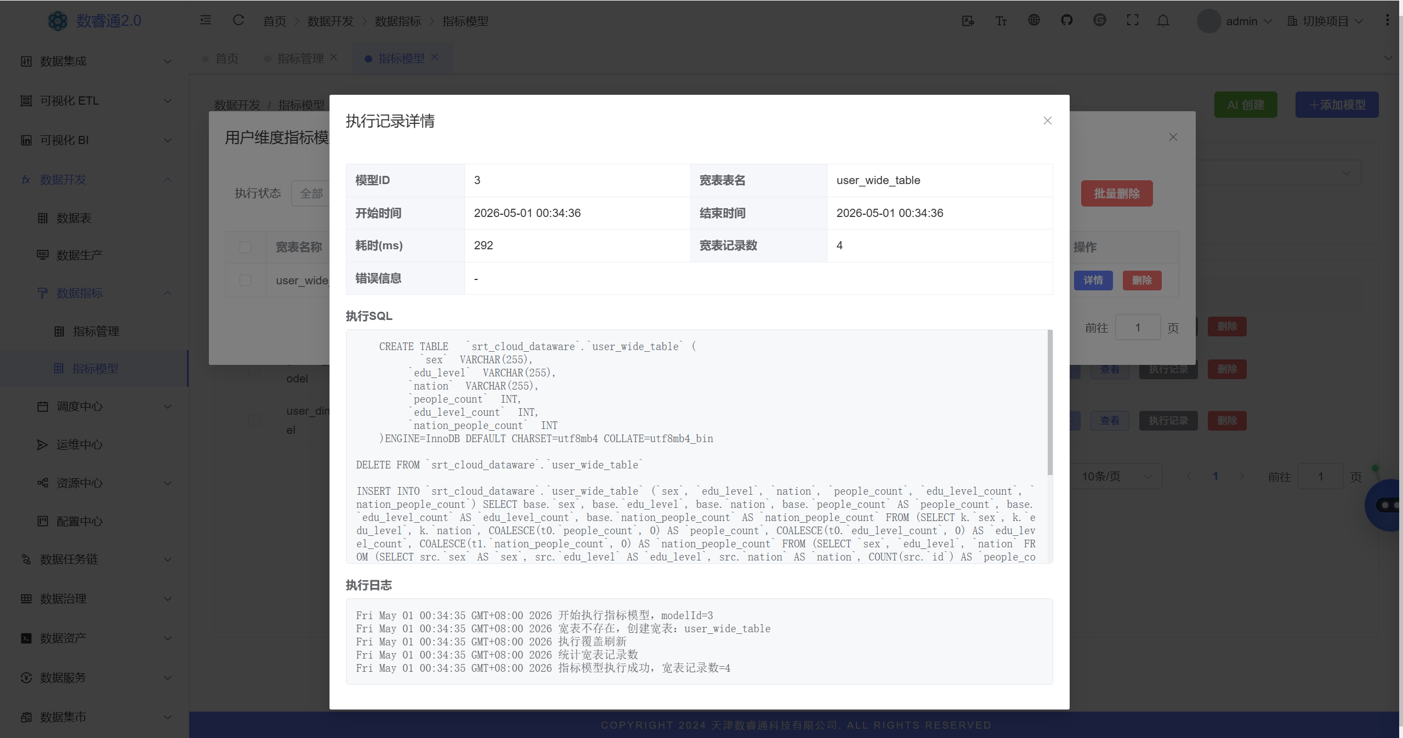Switch to the 首页 tab
The height and width of the screenshot is (738, 1403).
pos(226,58)
